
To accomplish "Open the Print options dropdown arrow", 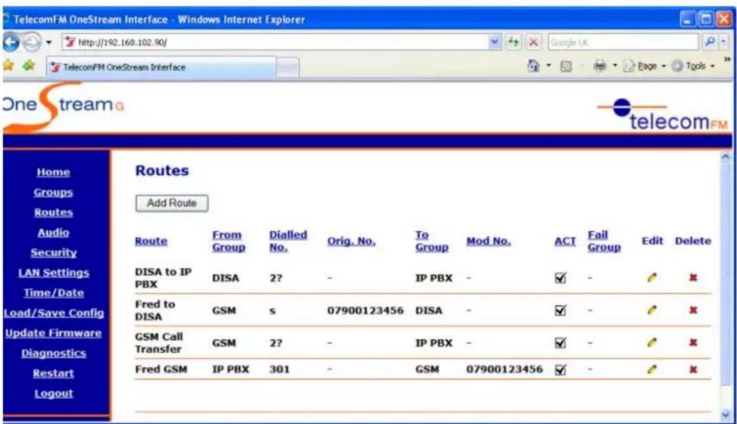I will click(x=614, y=66).
